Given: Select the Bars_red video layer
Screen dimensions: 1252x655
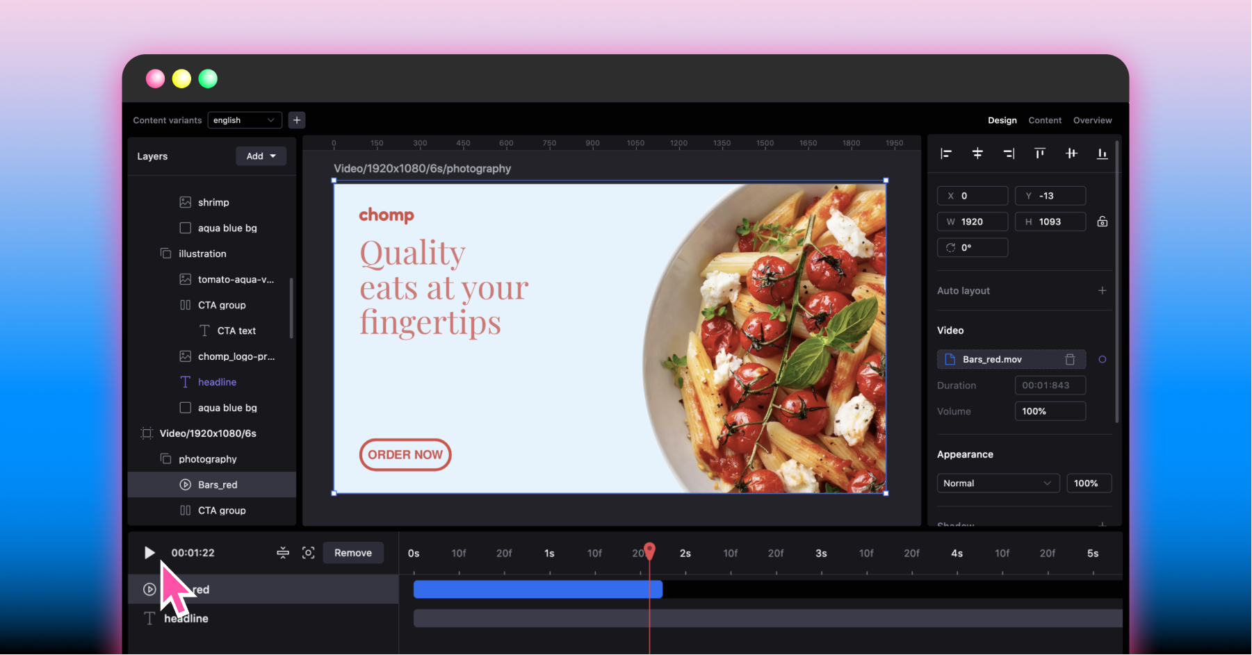Looking at the screenshot, I should pos(212,485).
